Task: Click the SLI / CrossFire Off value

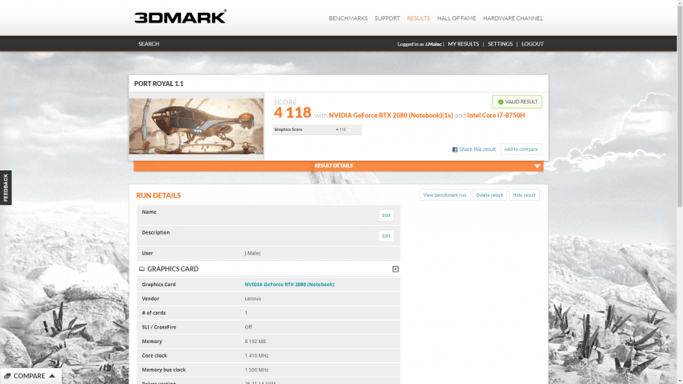Action: [x=248, y=327]
